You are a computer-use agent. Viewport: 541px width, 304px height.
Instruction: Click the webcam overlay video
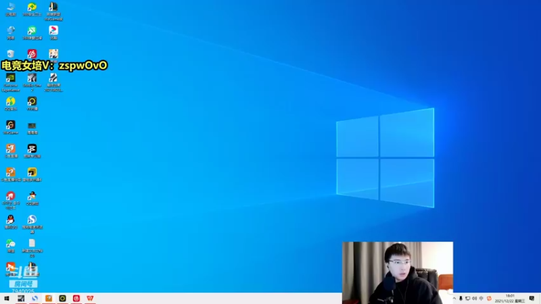pyautogui.click(x=398, y=273)
